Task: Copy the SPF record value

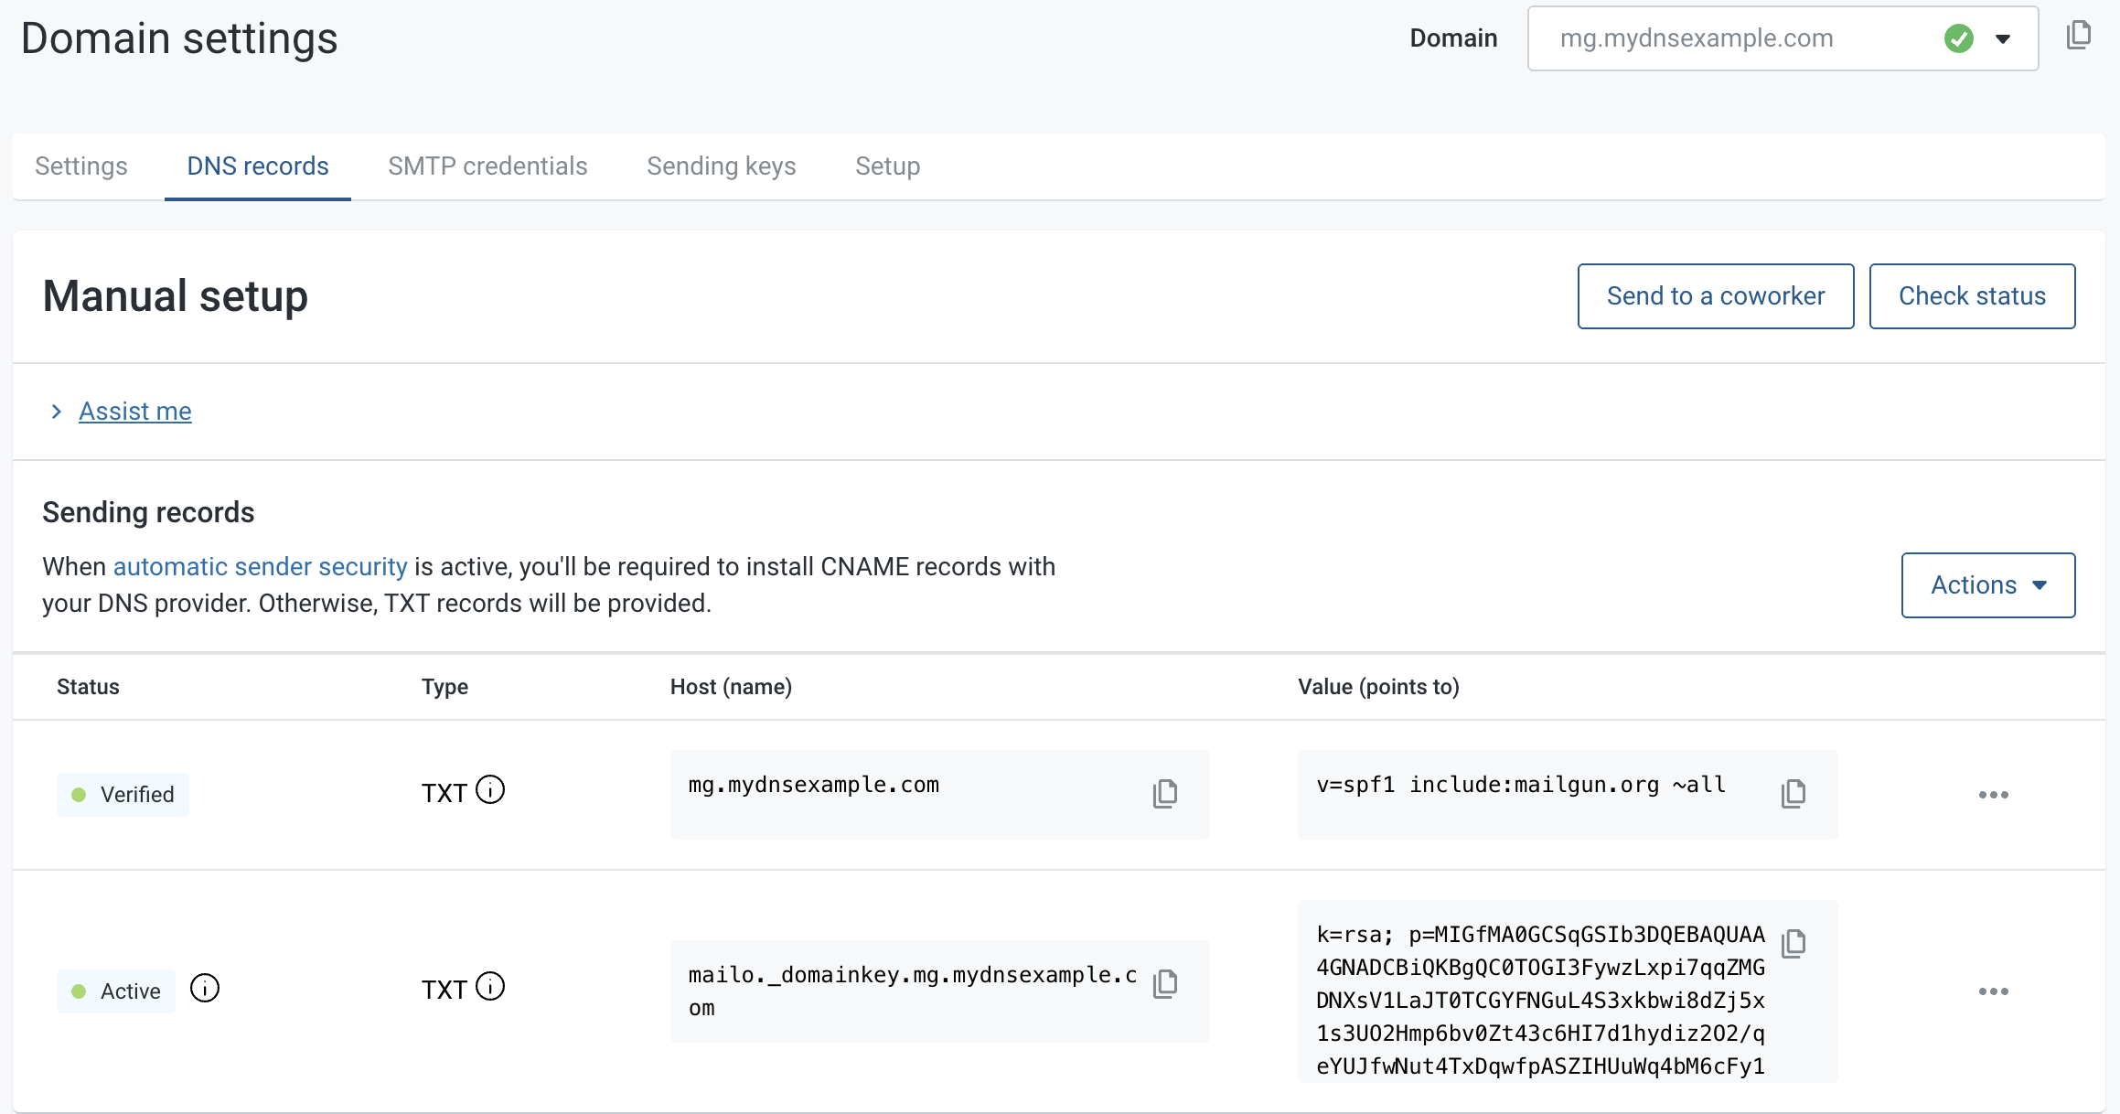Action: (1793, 793)
